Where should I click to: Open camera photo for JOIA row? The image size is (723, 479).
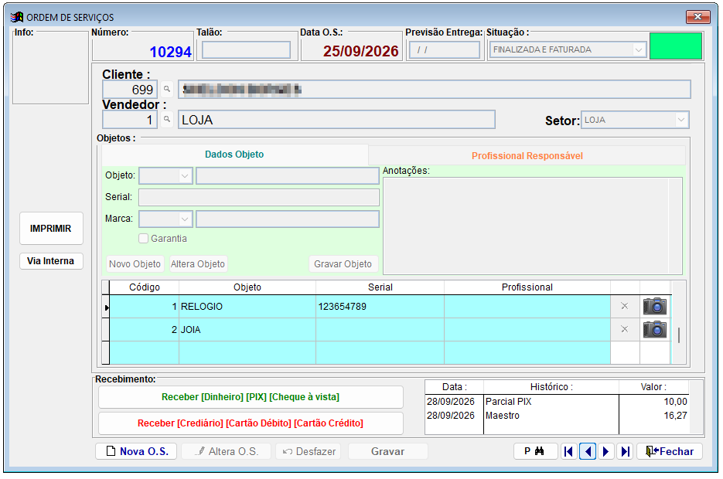click(655, 329)
